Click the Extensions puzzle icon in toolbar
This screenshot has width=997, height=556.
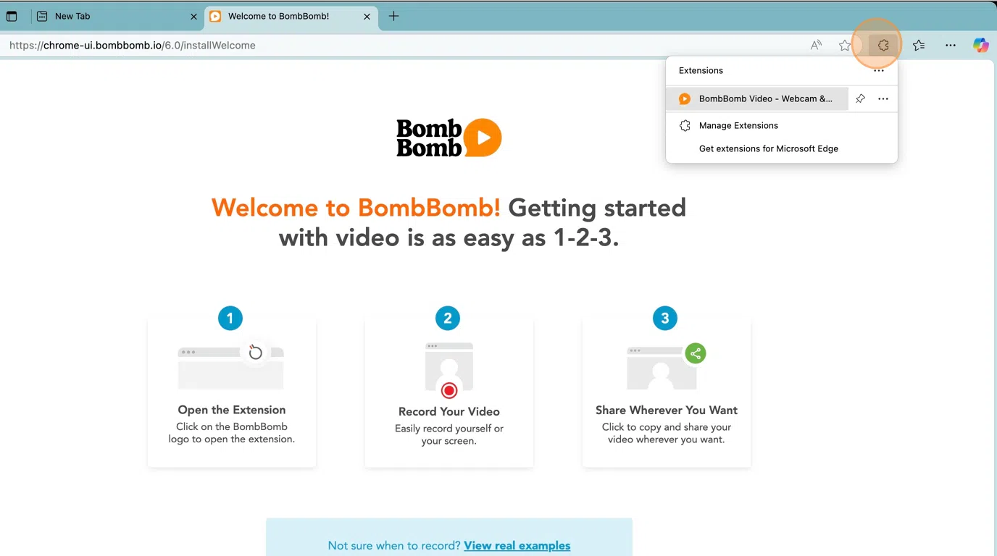883,45
